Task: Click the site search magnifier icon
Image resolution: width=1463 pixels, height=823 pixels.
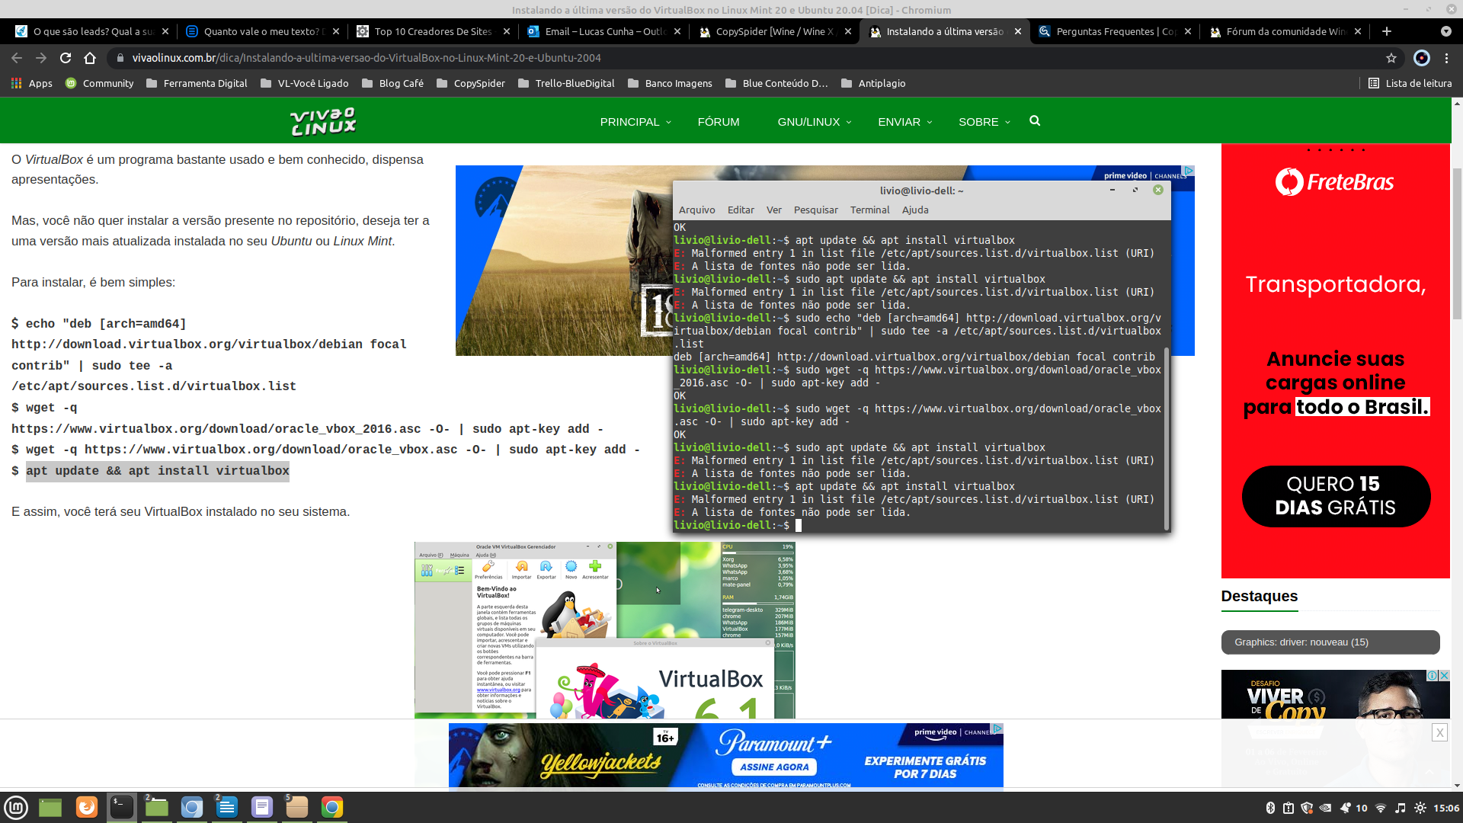Action: 1035,120
